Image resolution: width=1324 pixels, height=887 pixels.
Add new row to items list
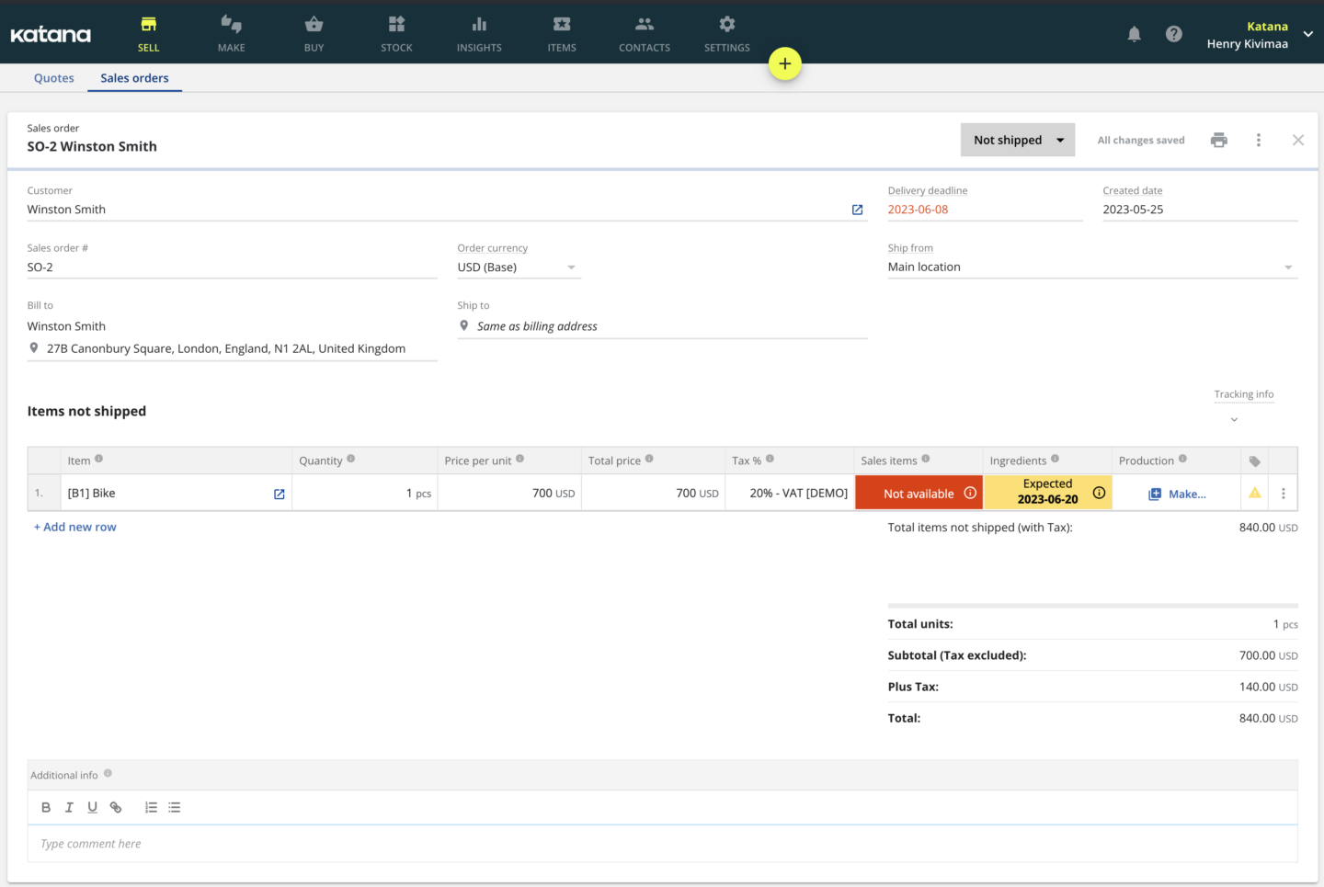[74, 526]
